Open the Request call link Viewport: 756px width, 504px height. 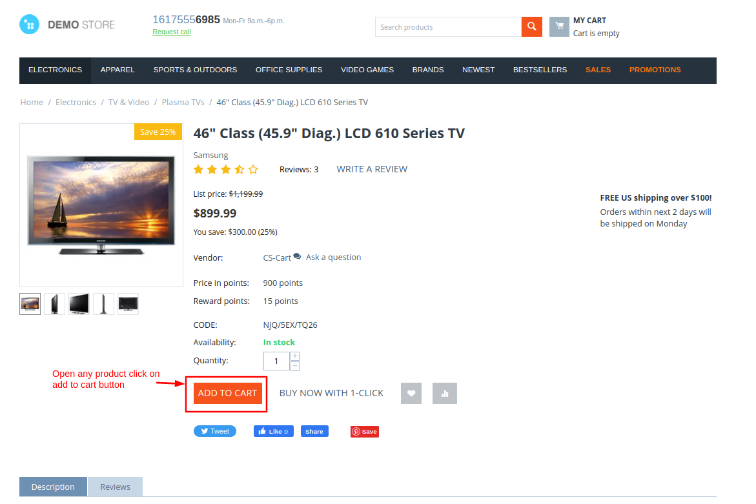(172, 32)
